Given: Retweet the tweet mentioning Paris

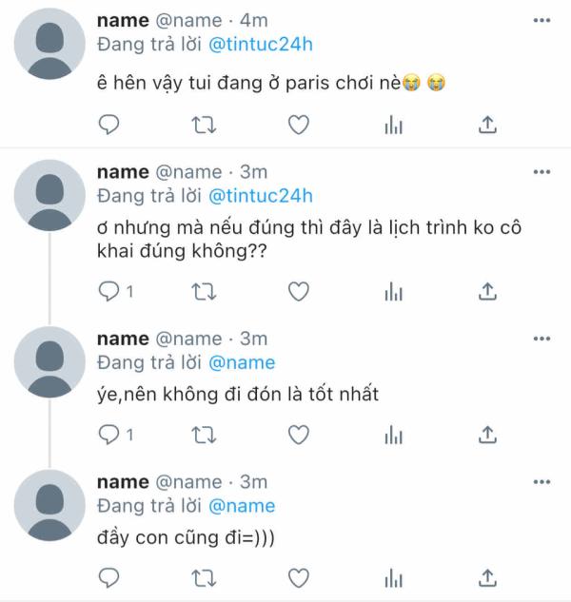Looking at the screenshot, I should point(204,125).
